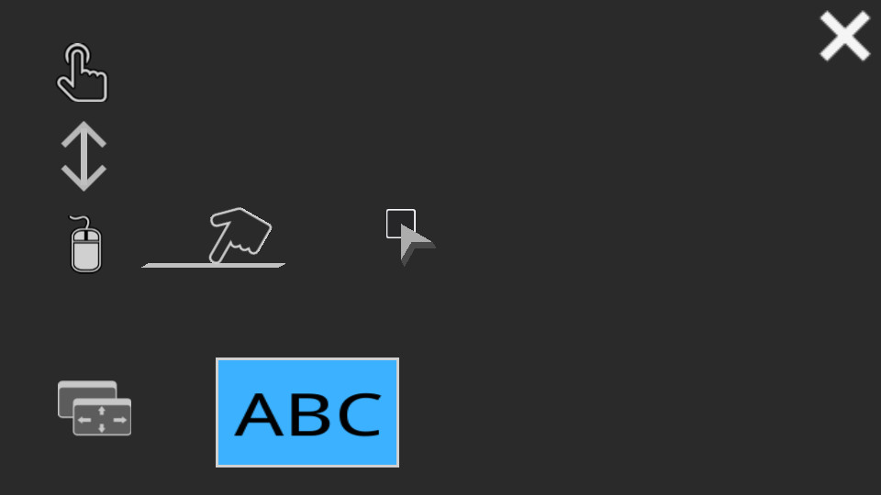
Task: Toggle touchpad mode via the pointing hand
Action: 240,235
